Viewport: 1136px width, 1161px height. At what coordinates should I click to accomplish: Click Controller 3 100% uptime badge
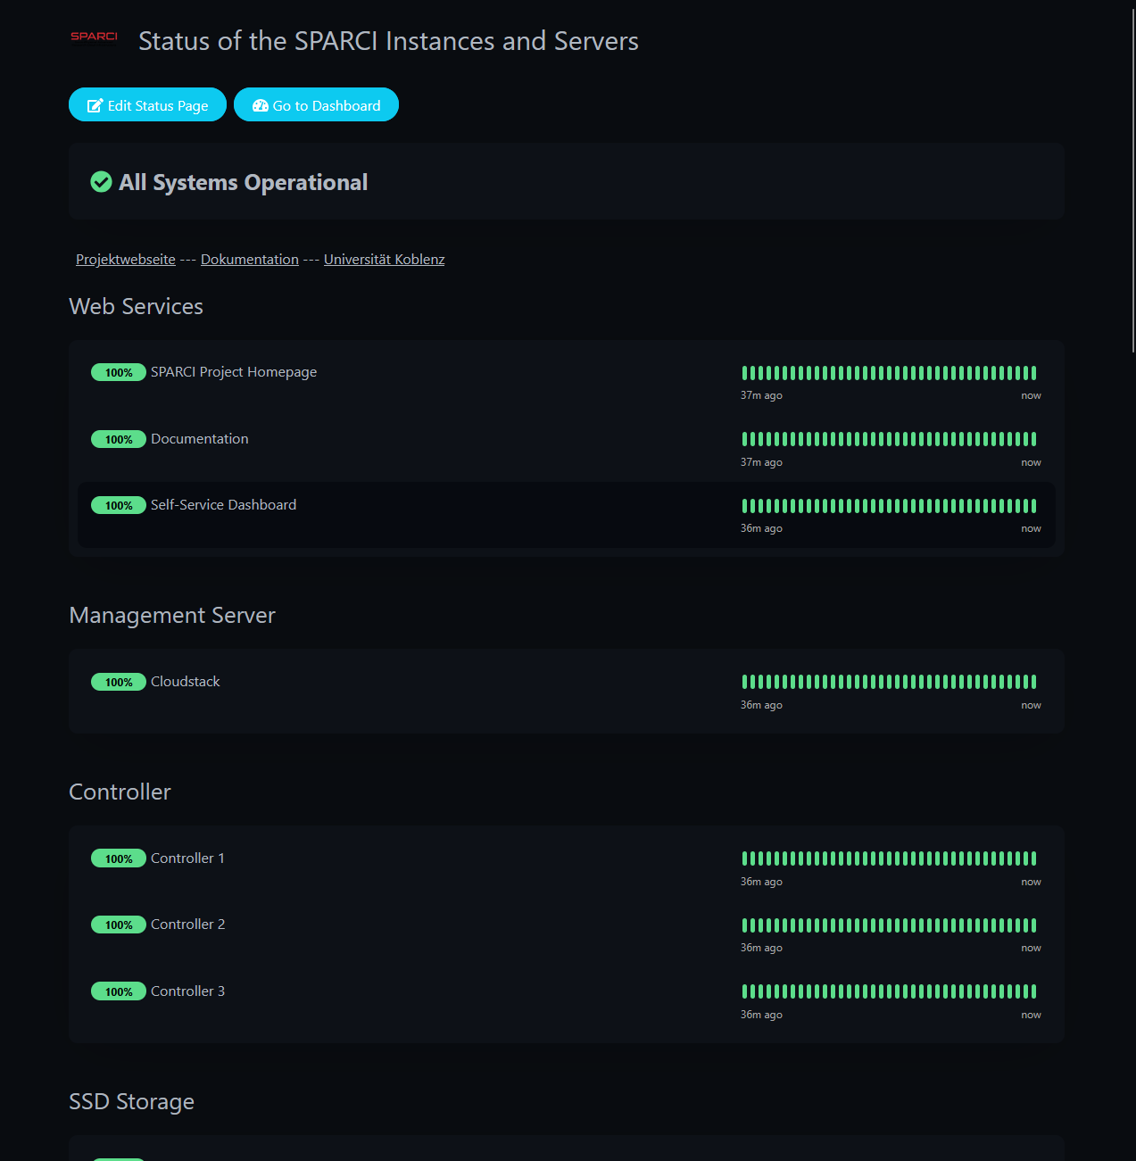[118, 992]
